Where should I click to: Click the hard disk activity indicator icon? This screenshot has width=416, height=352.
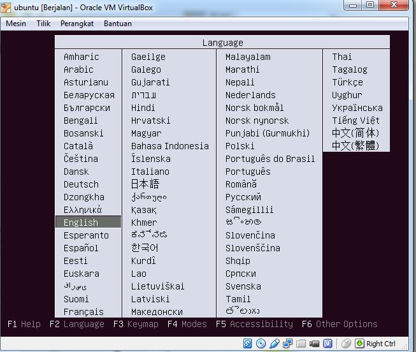(247, 344)
